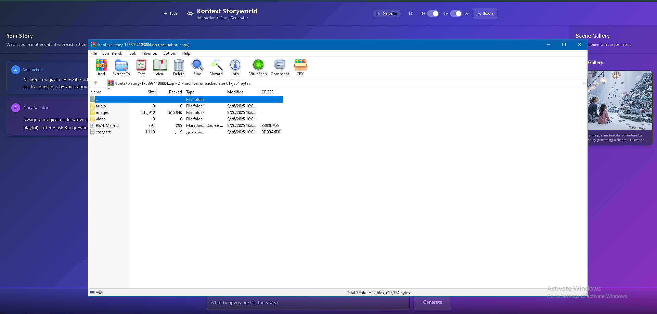Sort by the CRC32 column header

(271, 92)
